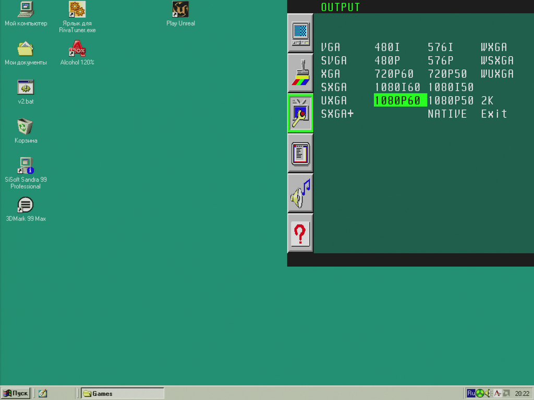534x400 pixels.
Task: Click the red A tray icon
Action: pyautogui.click(x=497, y=394)
